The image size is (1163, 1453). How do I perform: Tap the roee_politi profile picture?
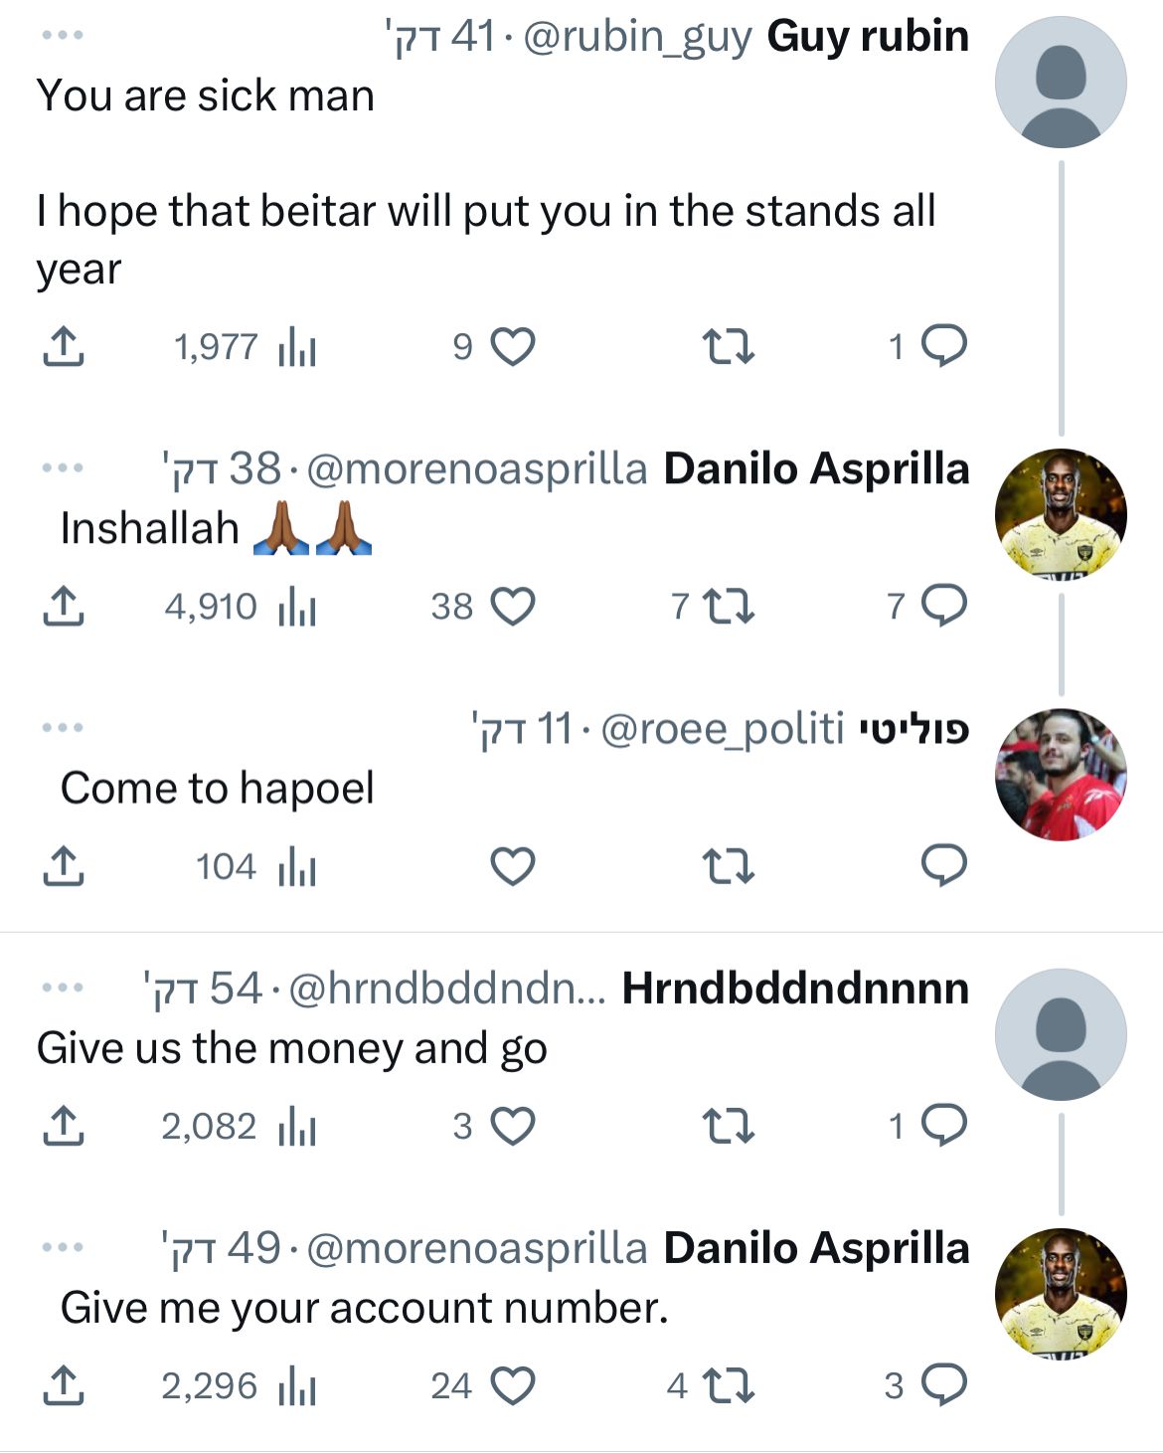coord(1061,775)
